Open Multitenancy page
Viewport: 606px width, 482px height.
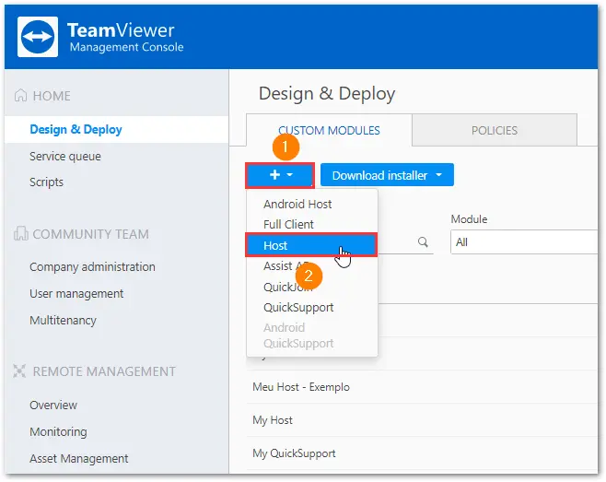tap(63, 321)
